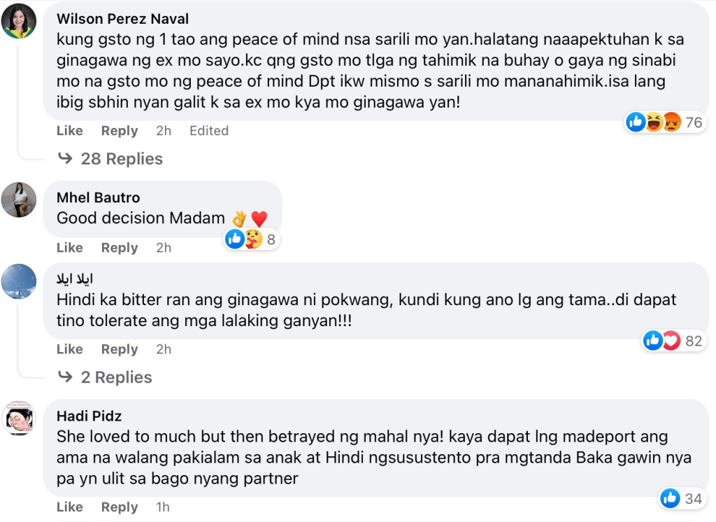The height and width of the screenshot is (522, 716).
Task: Click Mhel Bautro's profile avatar
Action: click(19, 199)
